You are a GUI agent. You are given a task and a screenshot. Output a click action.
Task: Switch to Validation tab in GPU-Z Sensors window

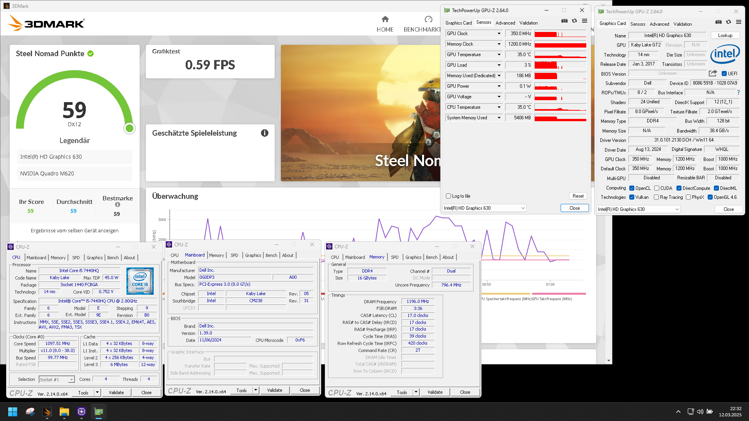coord(528,23)
